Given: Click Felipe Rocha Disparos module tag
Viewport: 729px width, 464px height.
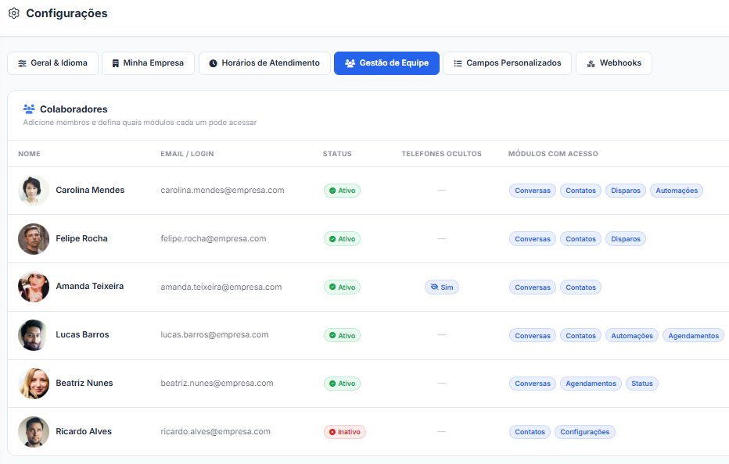Looking at the screenshot, I should point(625,239).
